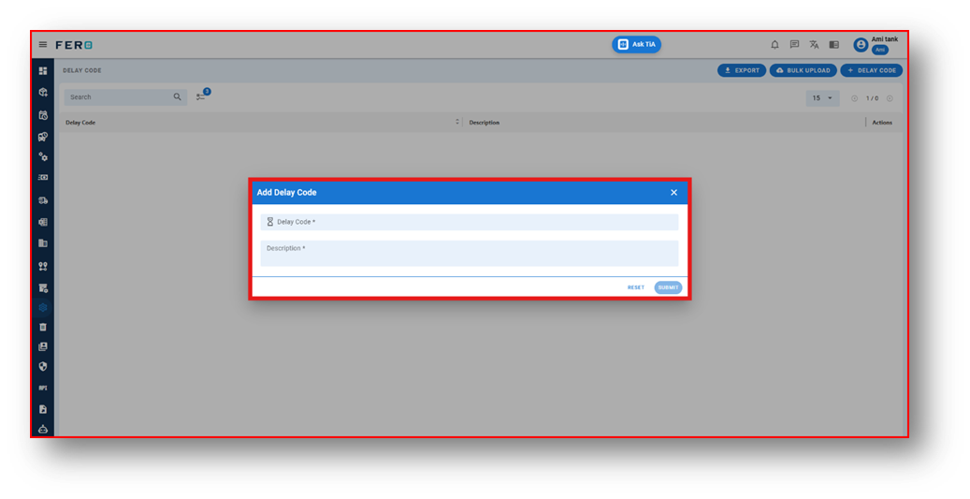The width and height of the screenshot is (970, 499).
Task: Click the shield icon in sidebar
Action: pos(43,366)
